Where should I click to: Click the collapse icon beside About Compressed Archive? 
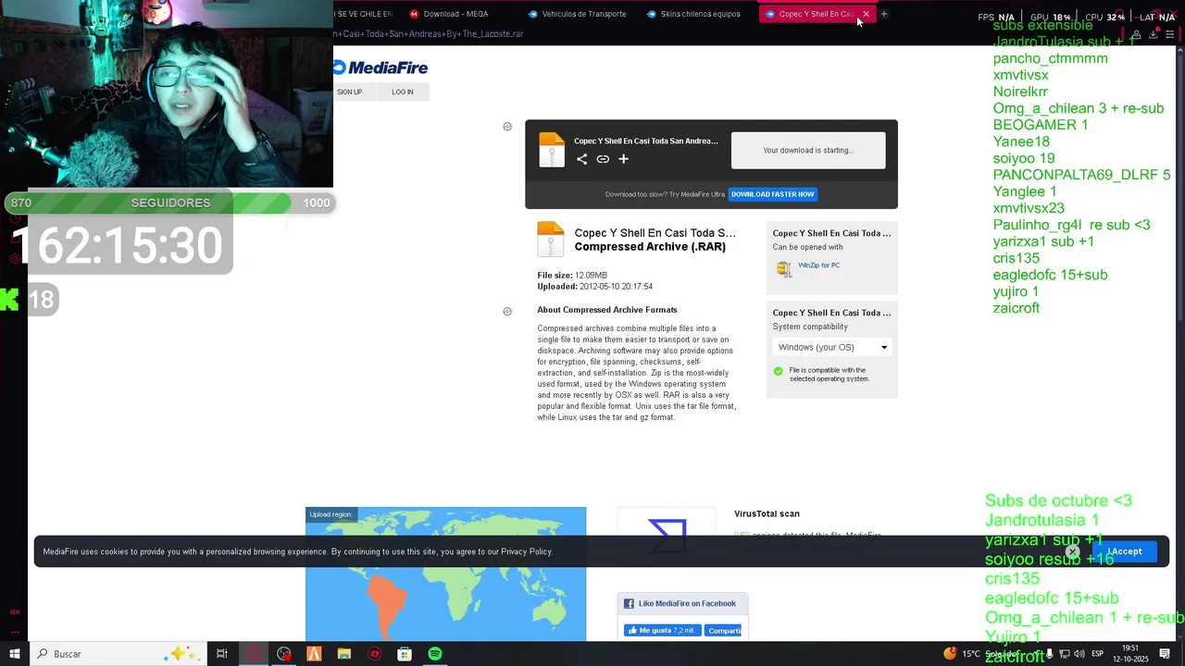[x=507, y=312]
